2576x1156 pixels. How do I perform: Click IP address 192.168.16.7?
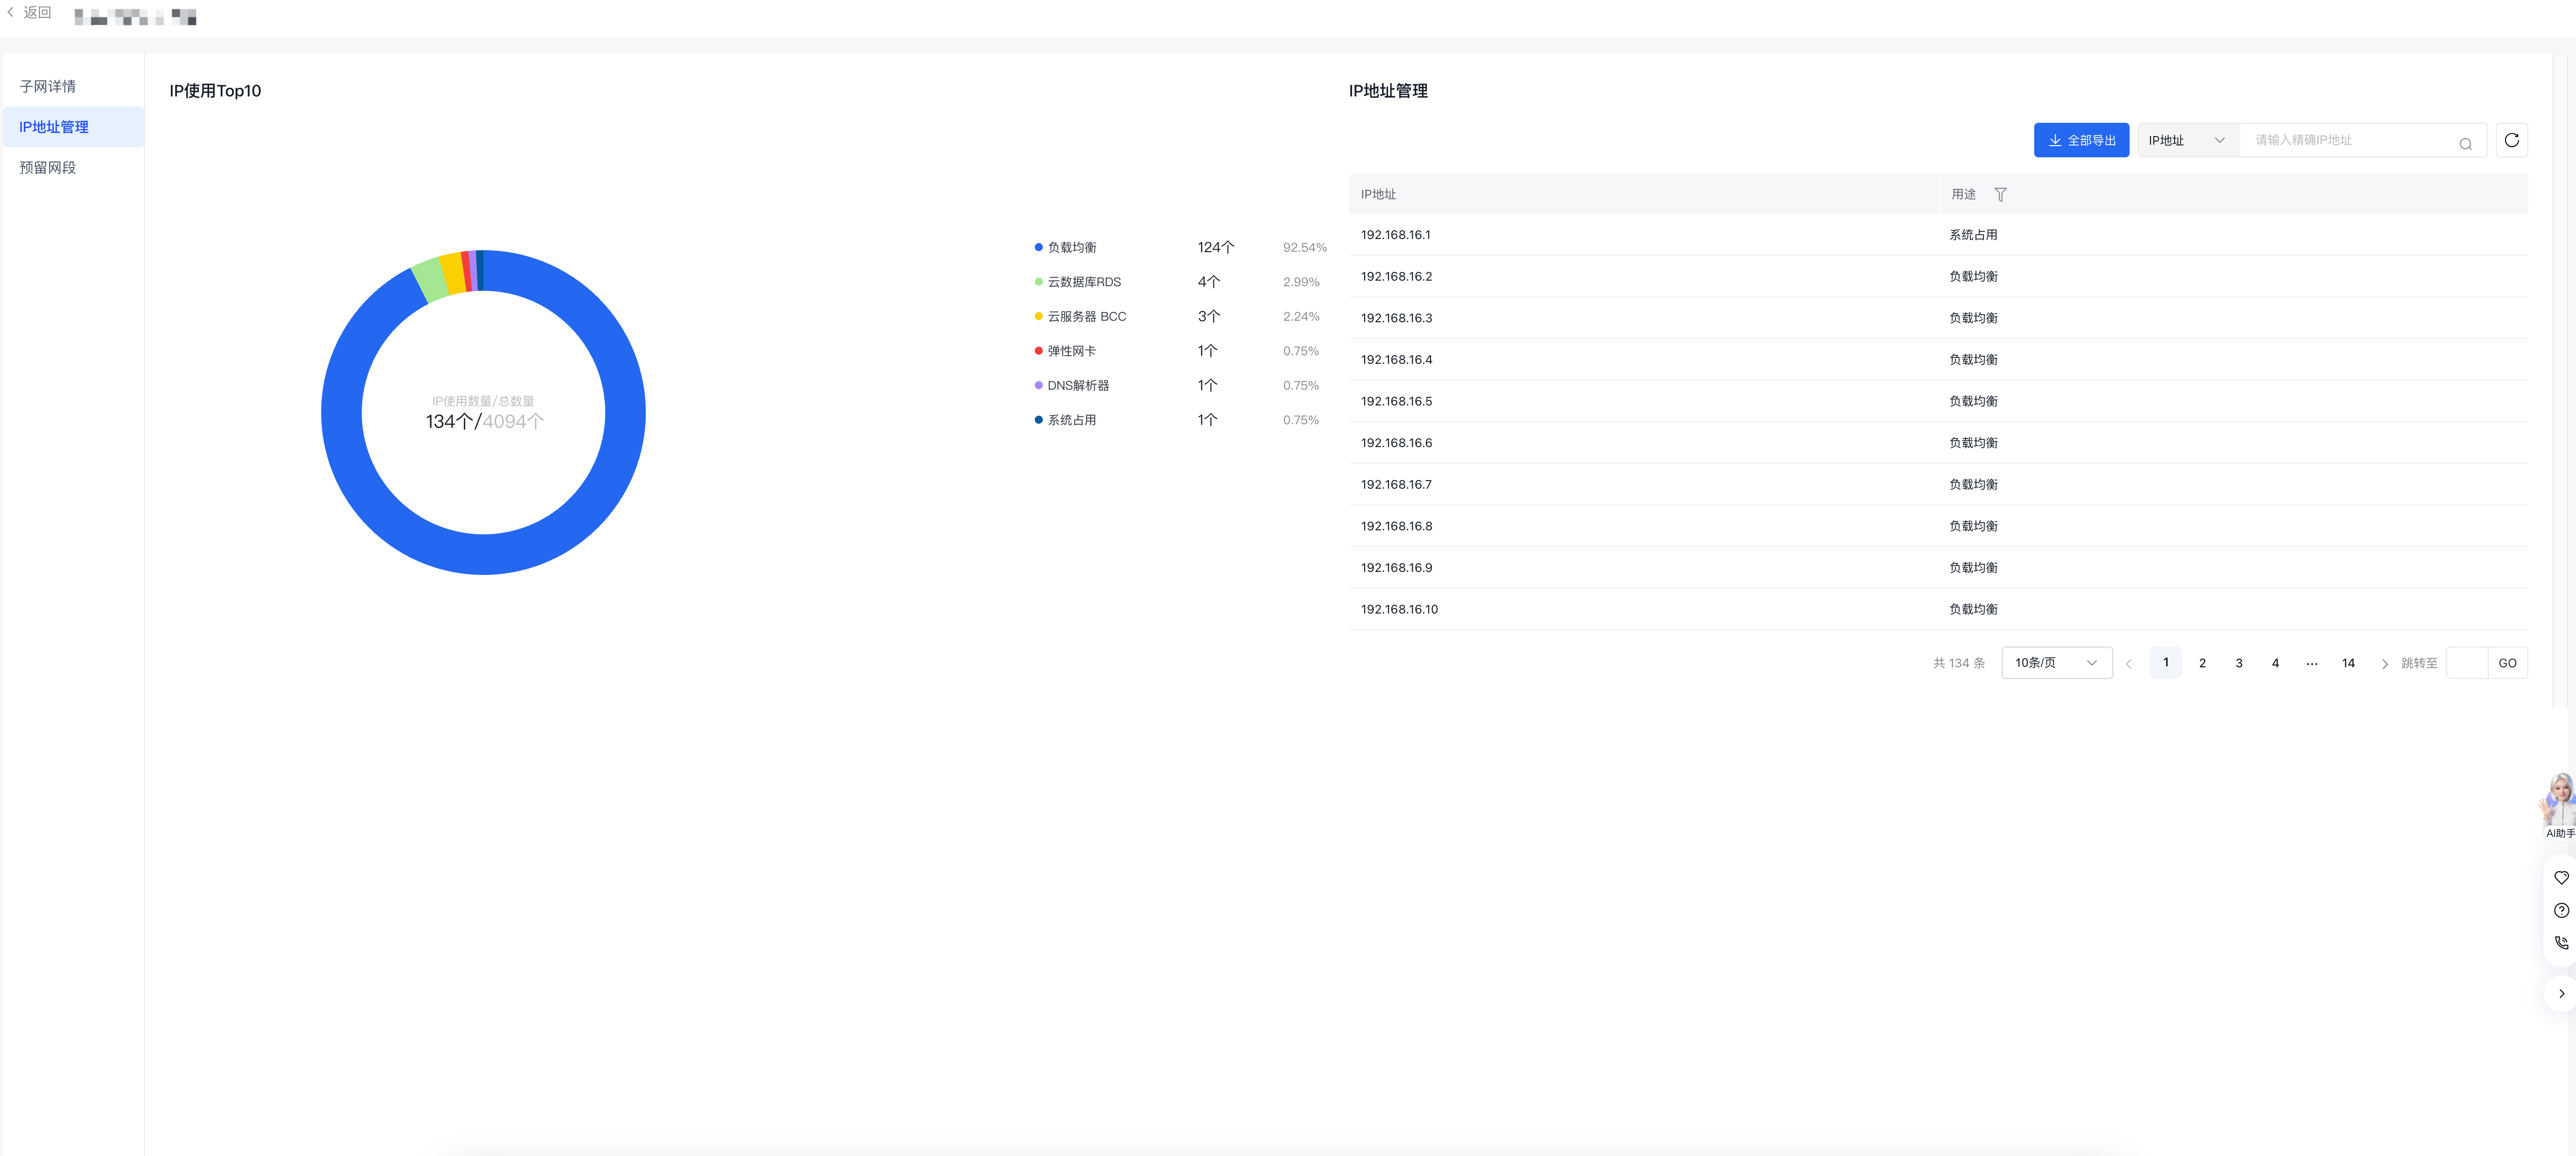1396,484
